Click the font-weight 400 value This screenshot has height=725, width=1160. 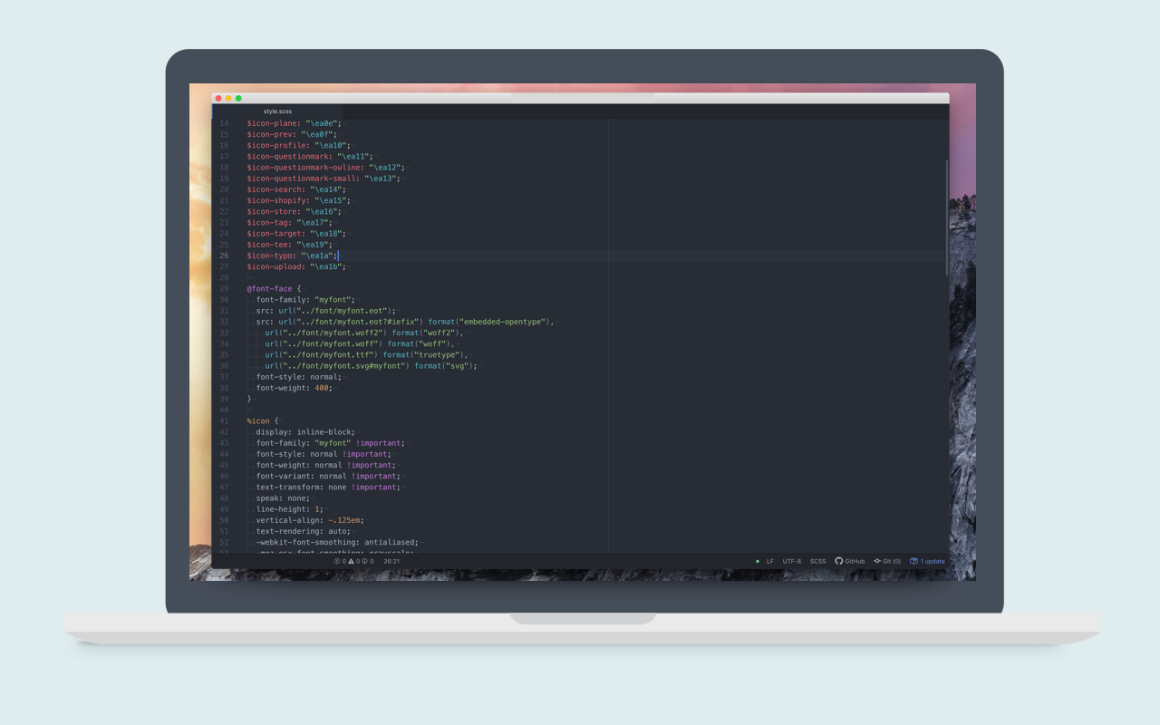pyautogui.click(x=324, y=387)
